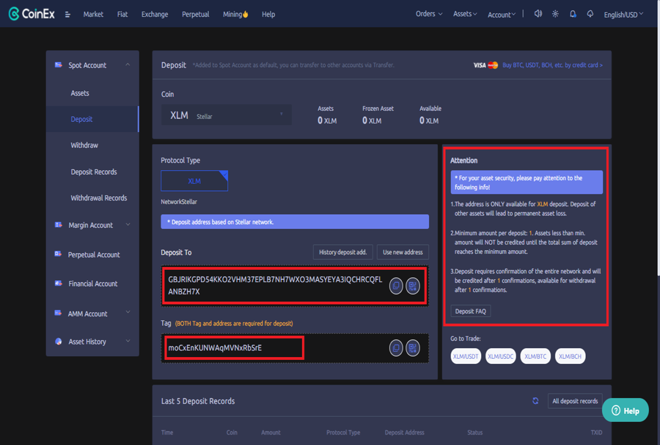Open the Deposit FAQ
Screen dimensions: 660x445
click(470, 311)
